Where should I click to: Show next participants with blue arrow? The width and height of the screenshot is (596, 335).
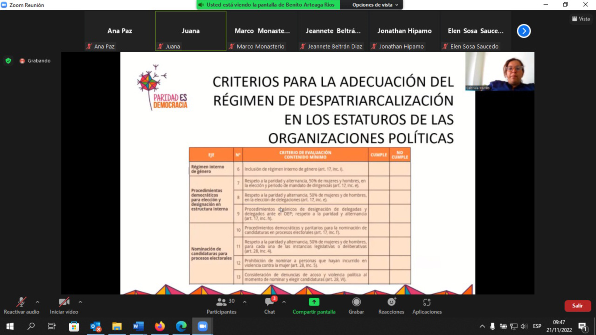pos(524,31)
